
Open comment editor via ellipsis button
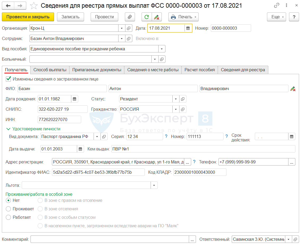tap(192, 239)
